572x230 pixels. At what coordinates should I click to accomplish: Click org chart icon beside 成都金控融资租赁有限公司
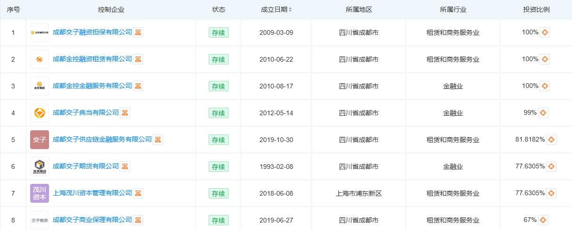click(138, 59)
